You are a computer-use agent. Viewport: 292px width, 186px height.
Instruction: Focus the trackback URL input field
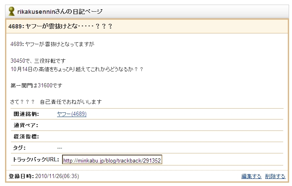[x=112, y=160]
